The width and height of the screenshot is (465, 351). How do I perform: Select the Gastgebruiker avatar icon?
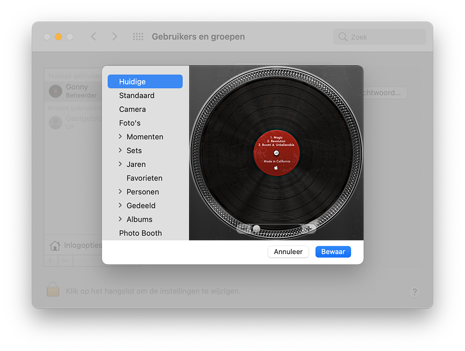[55, 122]
